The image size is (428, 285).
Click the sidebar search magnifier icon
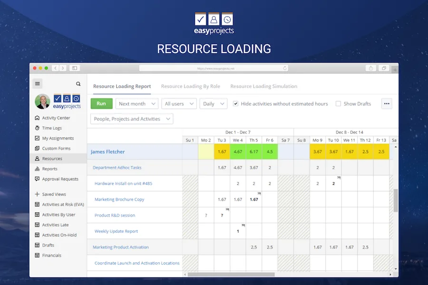point(78,84)
